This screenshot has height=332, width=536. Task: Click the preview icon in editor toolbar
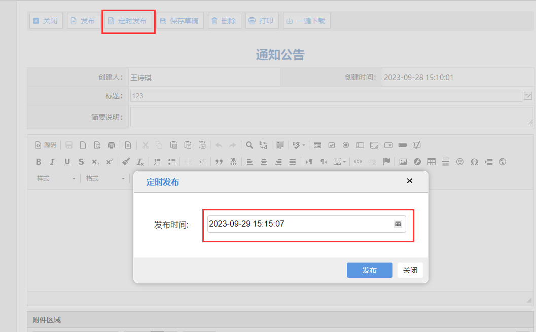tap(97, 145)
